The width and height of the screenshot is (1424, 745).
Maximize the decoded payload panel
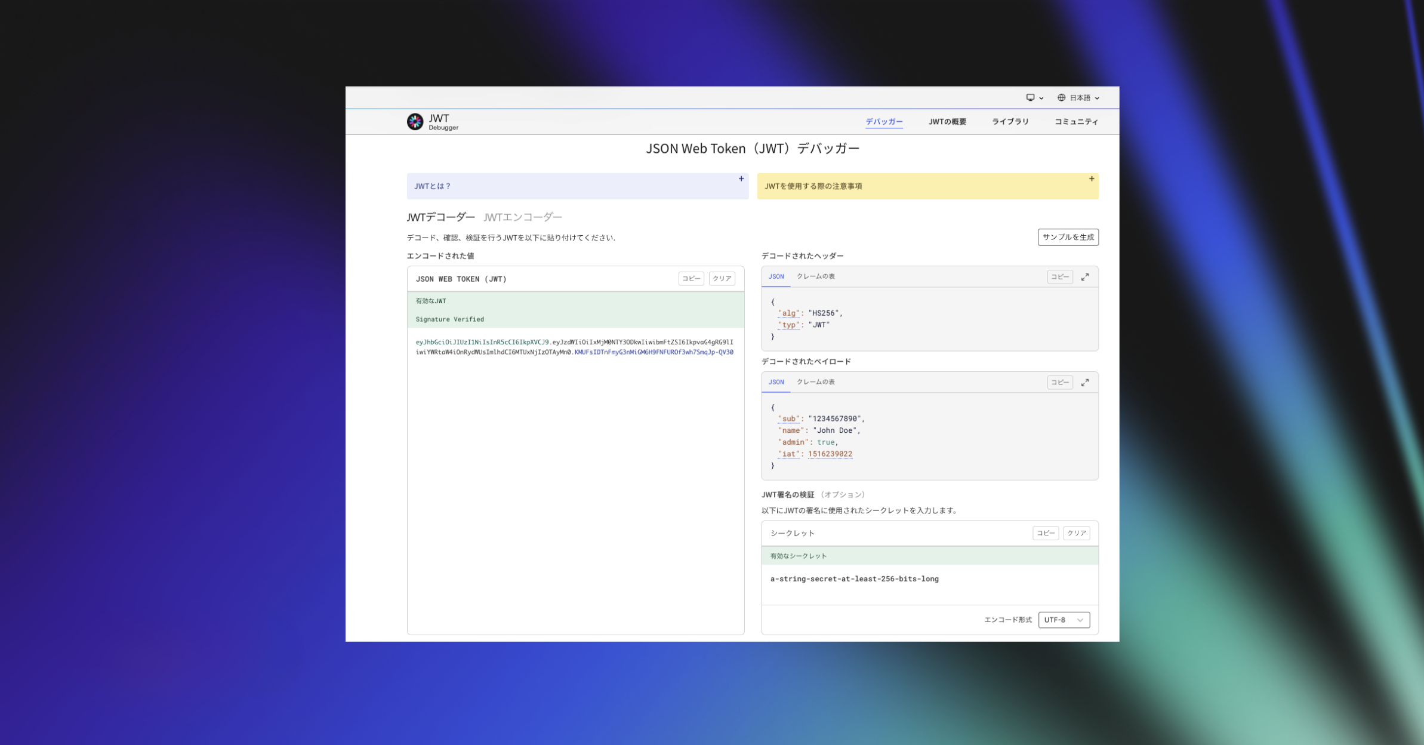click(1084, 383)
